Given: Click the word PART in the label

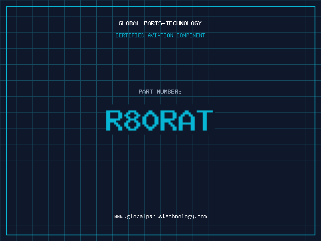Looking at the screenshot, I should [x=146, y=92].
